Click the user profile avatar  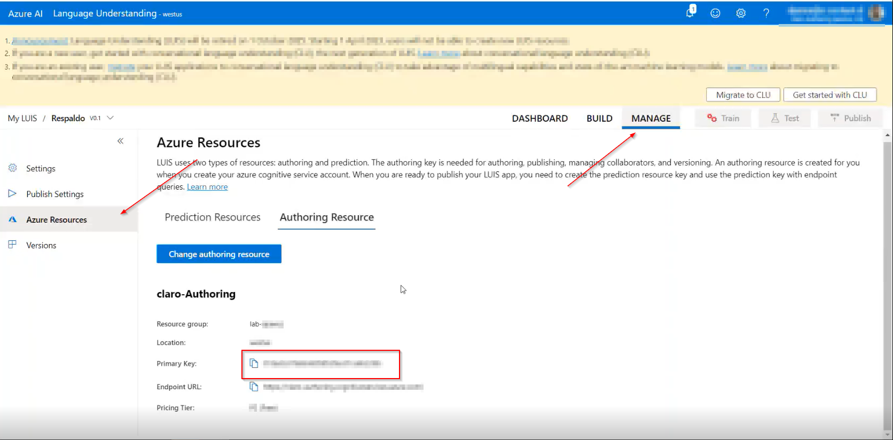click(x=876, y=13)
